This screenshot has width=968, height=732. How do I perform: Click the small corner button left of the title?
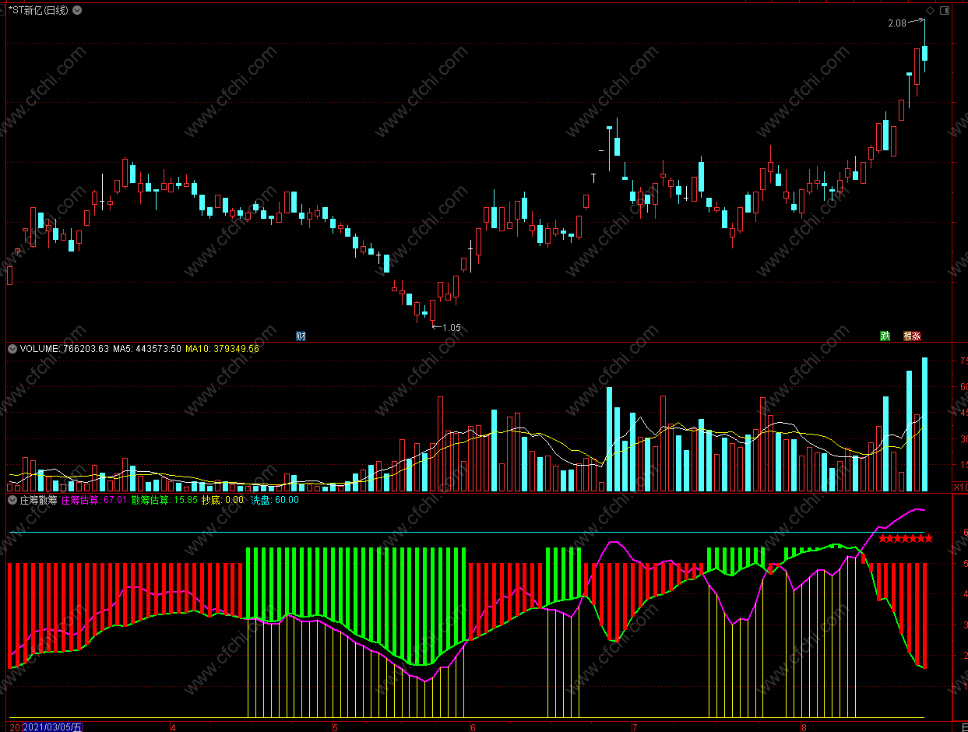pyautogui.click(x=3, y=11)
